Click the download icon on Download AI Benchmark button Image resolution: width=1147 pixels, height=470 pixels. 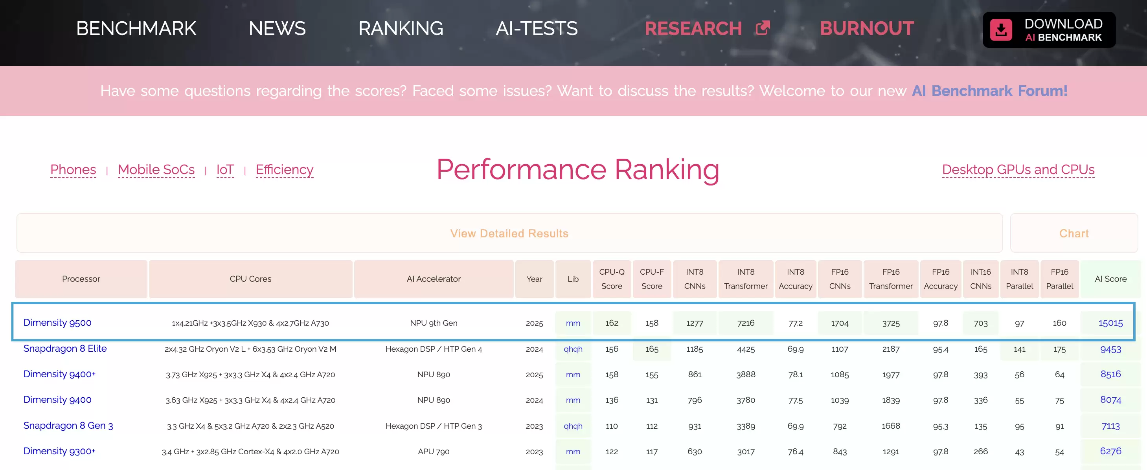click(1001, 29)
